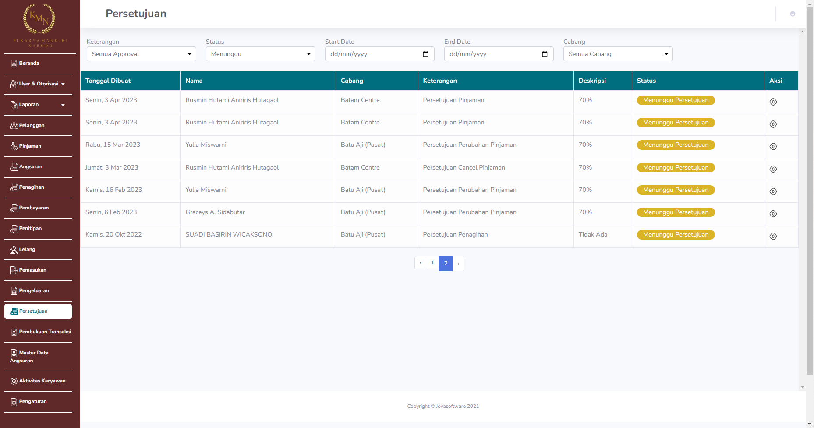This screenshot has width=814, height=428.
Task: Open action icon for Graceys A. Sidabutar row
Action: click(773, 214)
